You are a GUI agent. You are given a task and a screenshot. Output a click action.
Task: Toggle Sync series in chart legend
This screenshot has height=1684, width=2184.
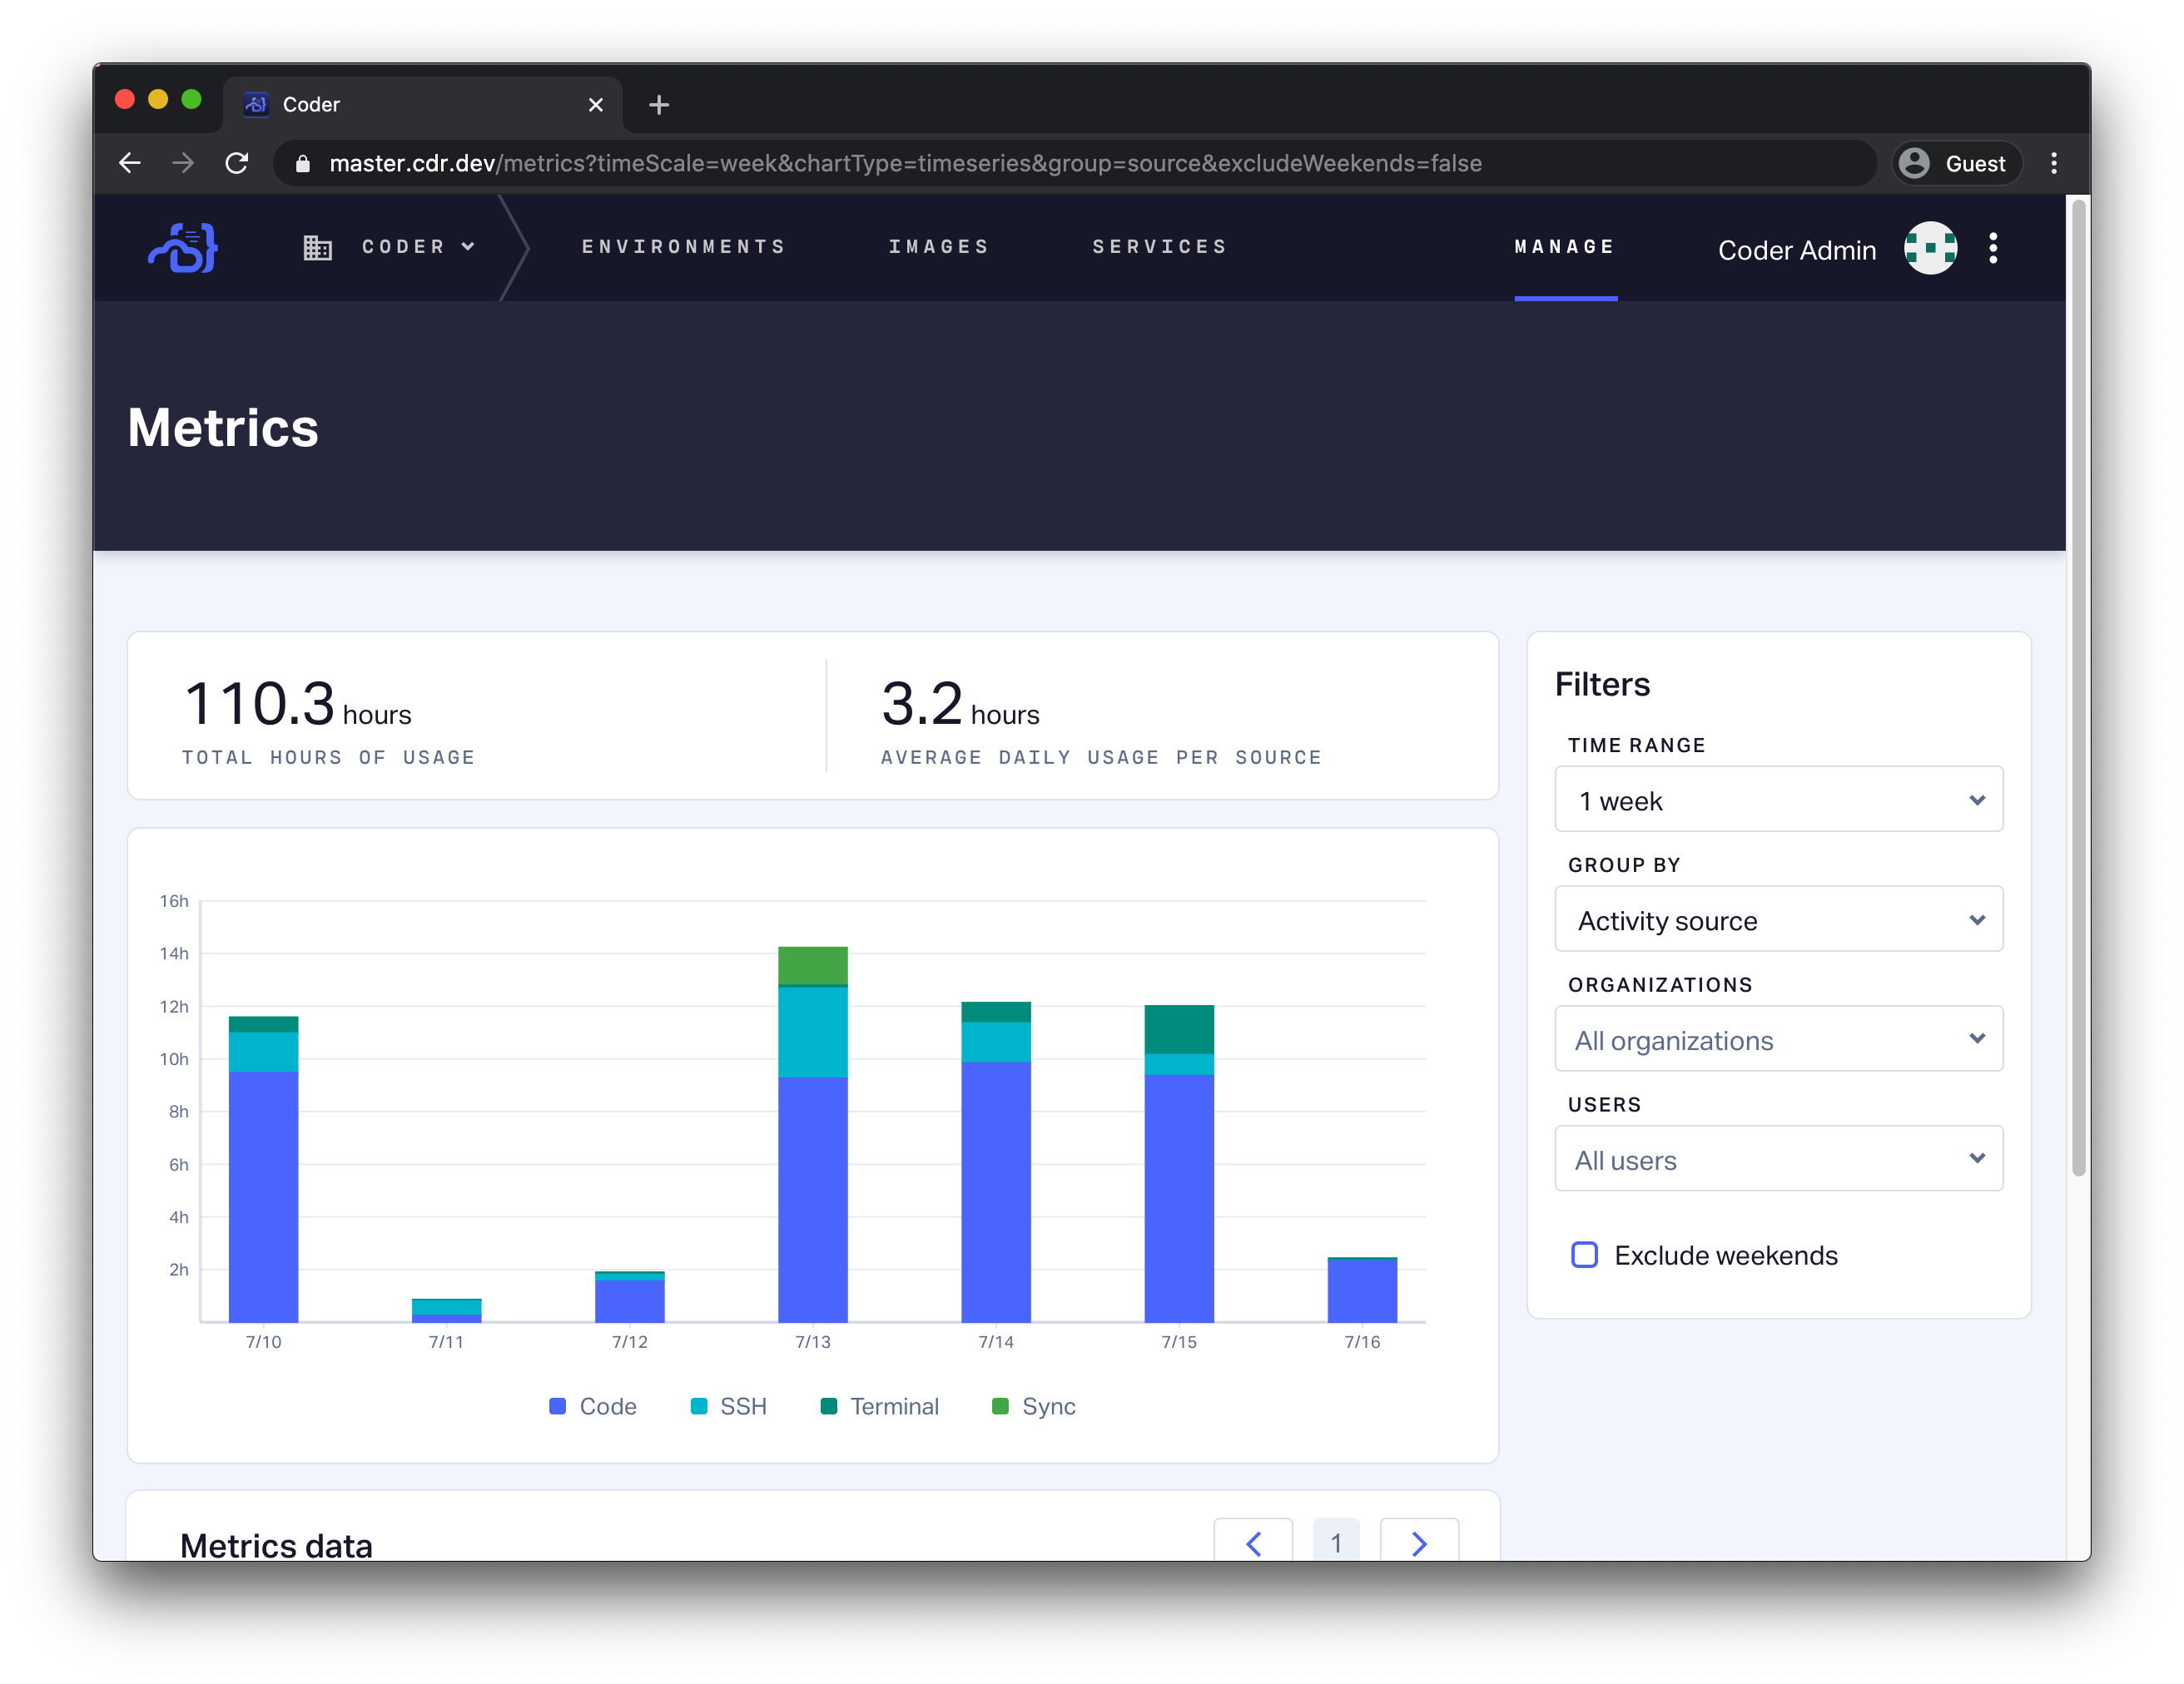coord(1034,1406)
